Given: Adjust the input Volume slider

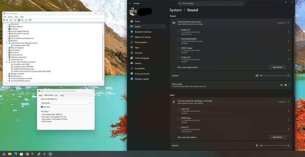Looking at the screenshot, I should point(276,145).
